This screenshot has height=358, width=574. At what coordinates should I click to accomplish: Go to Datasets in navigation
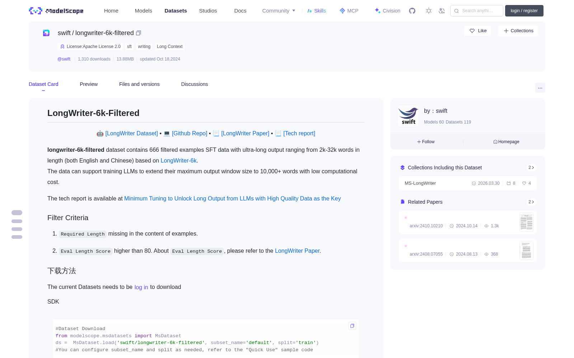(x=176, y=11)
